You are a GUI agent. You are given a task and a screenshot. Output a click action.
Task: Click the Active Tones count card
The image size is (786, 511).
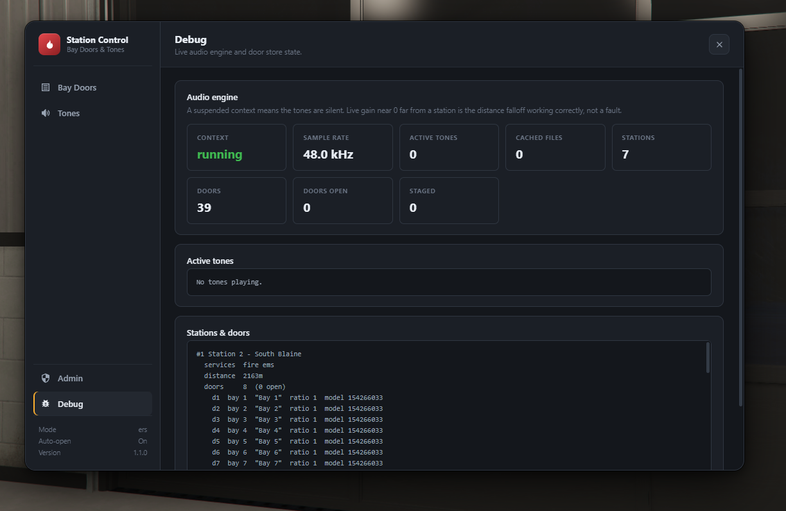click(x=449, y=147)
